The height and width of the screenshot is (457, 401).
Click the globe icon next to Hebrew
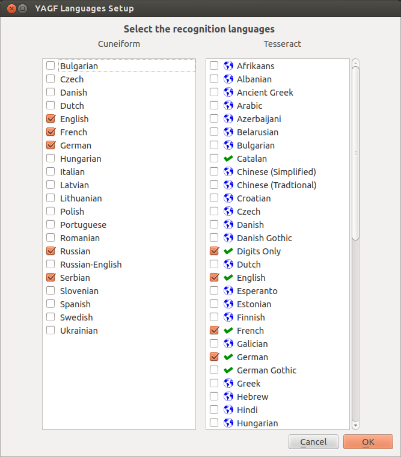[228, 397]
